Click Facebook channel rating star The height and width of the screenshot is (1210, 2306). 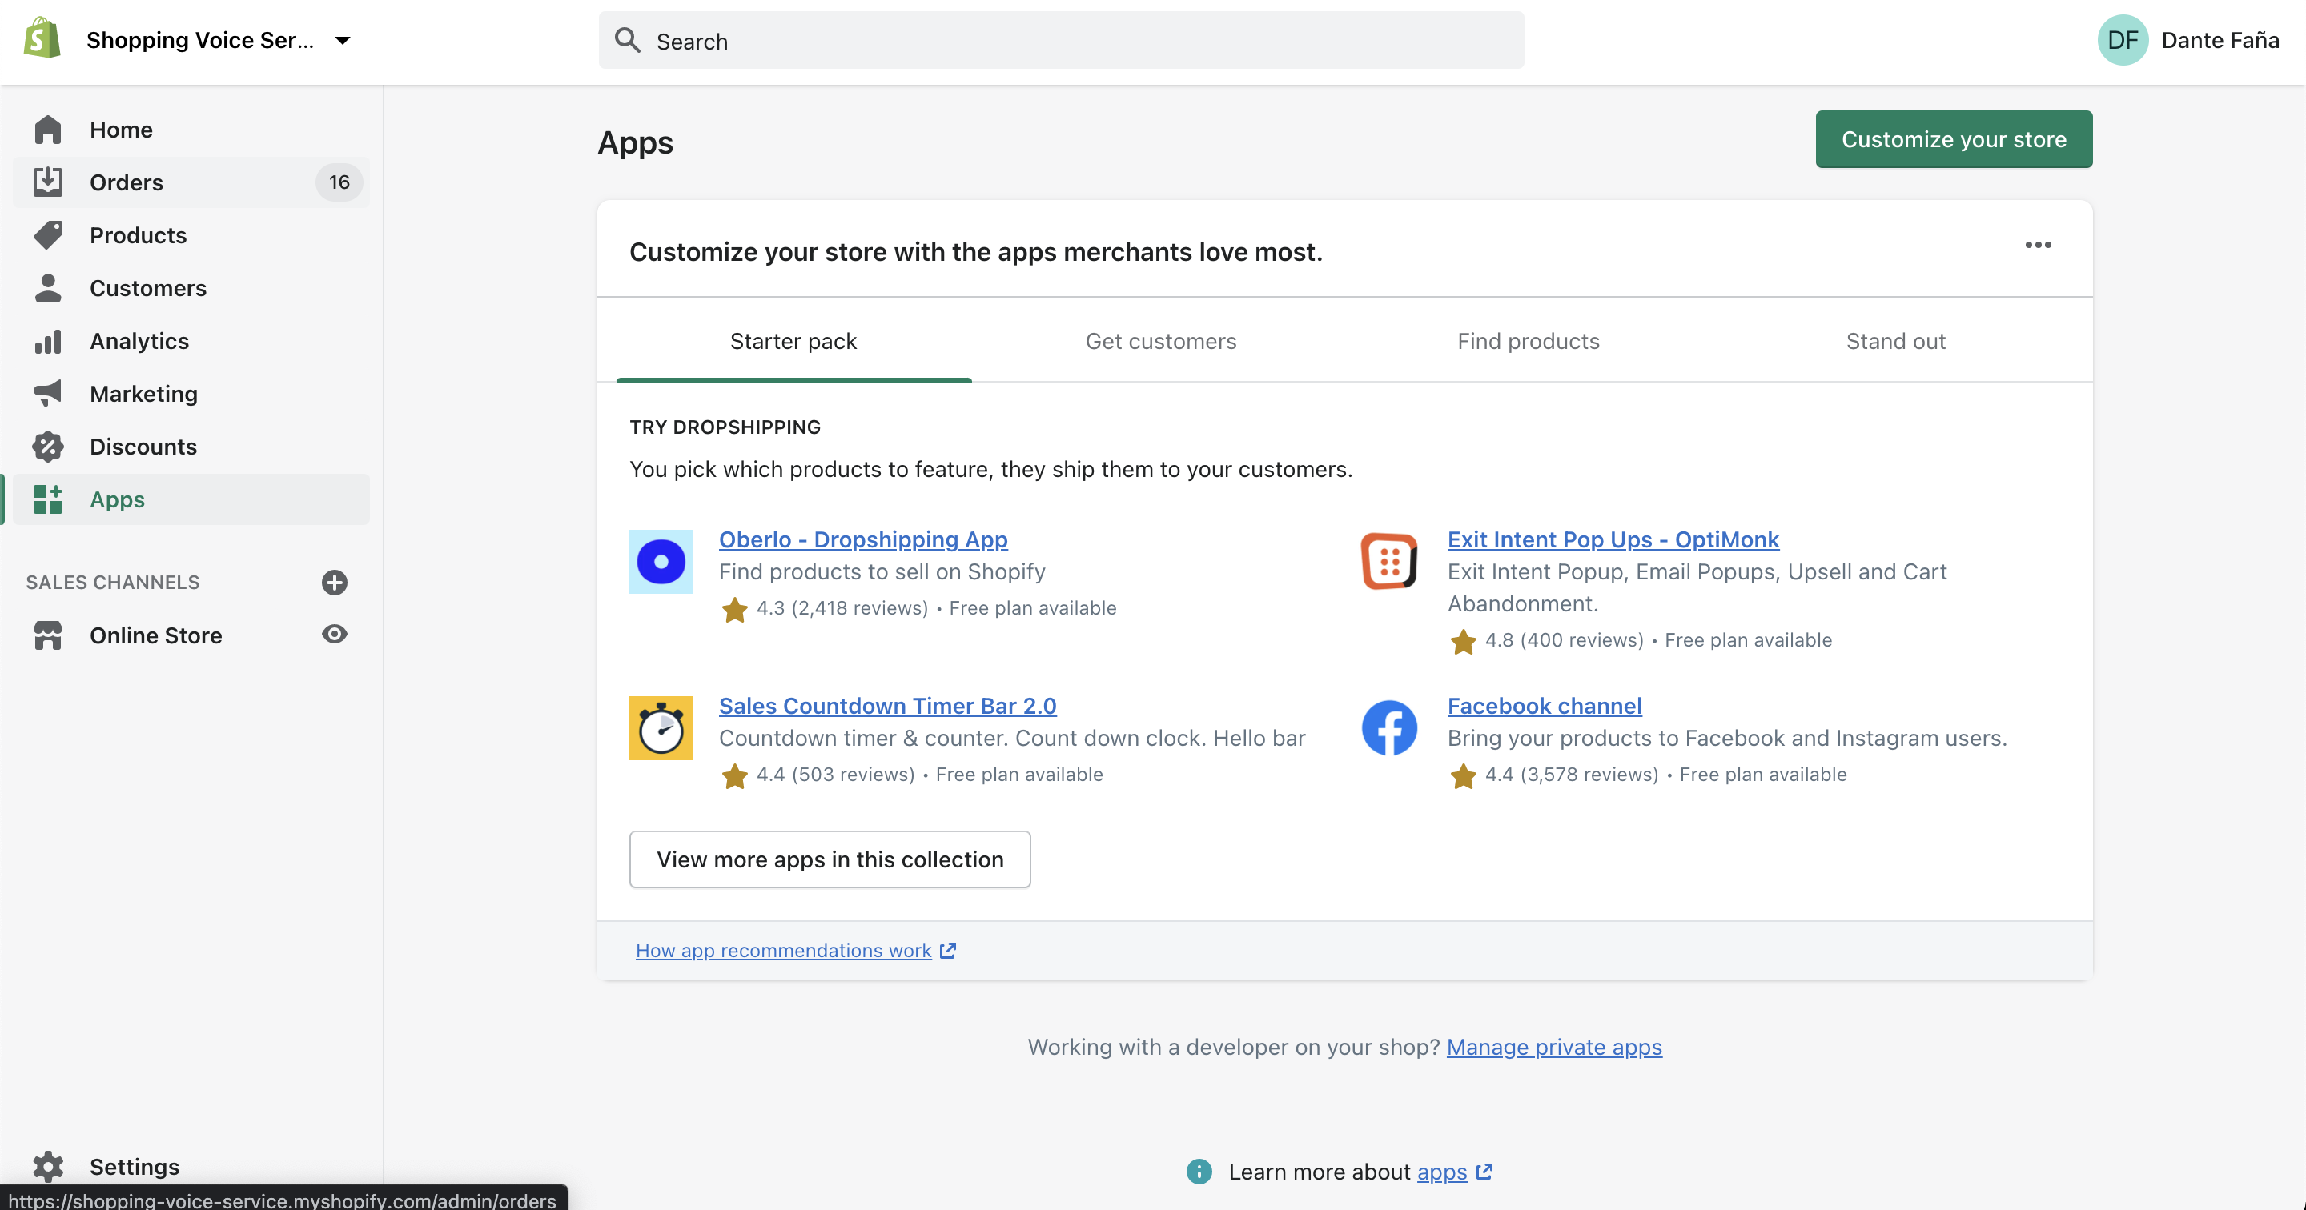point(1463,776)
